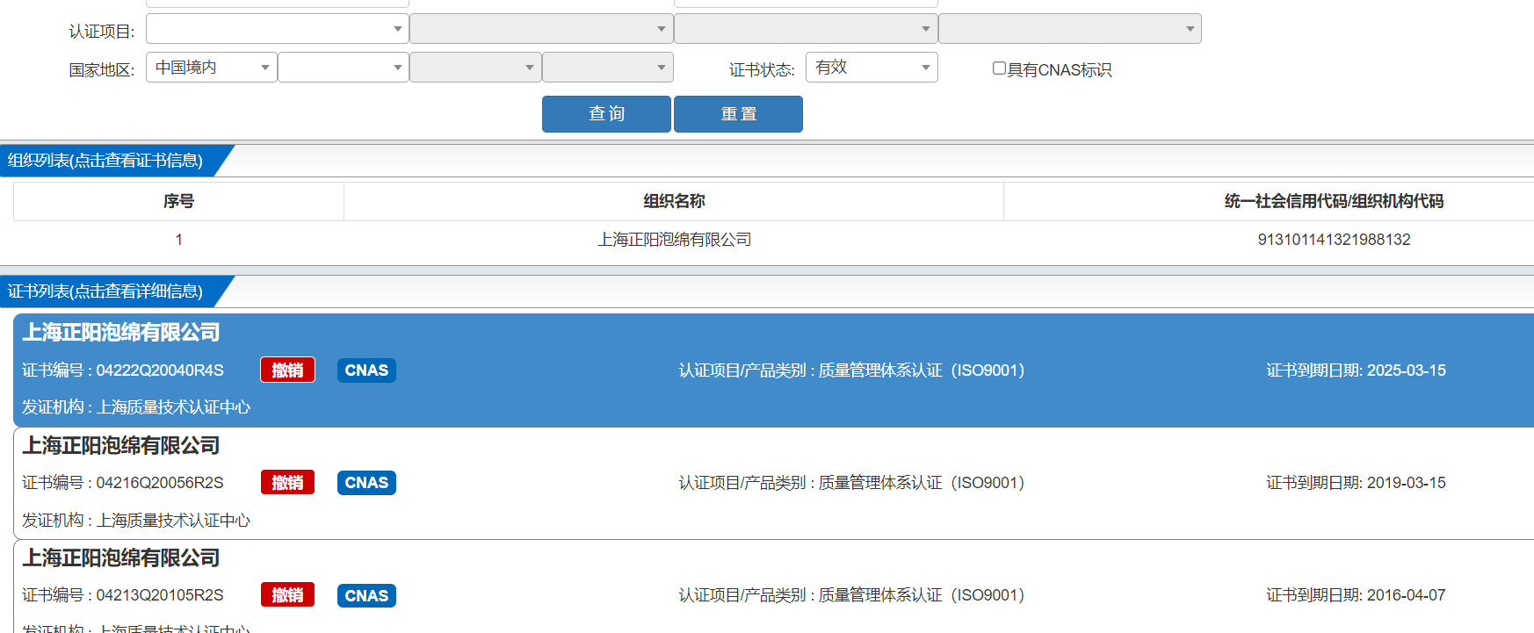Select the 证书列表 section tab header
The height and width of the screenshot is (633, 1534).
coord(105,291)
